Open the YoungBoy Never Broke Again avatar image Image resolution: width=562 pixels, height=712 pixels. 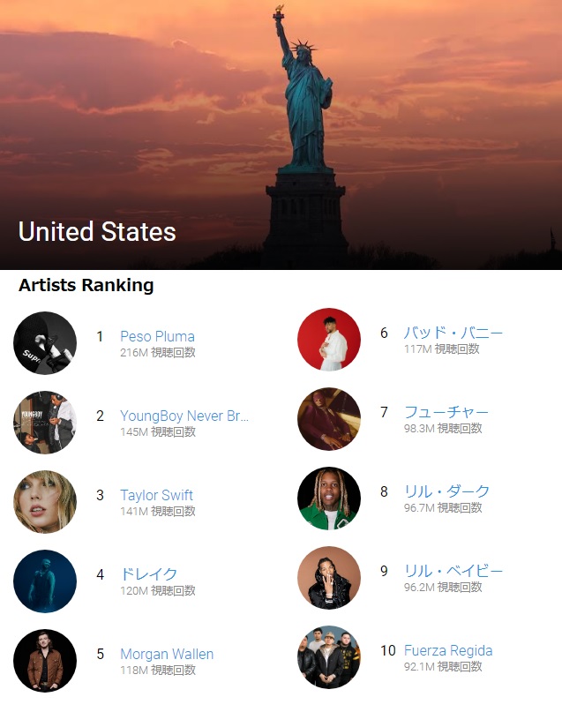[x=45, y=423]
